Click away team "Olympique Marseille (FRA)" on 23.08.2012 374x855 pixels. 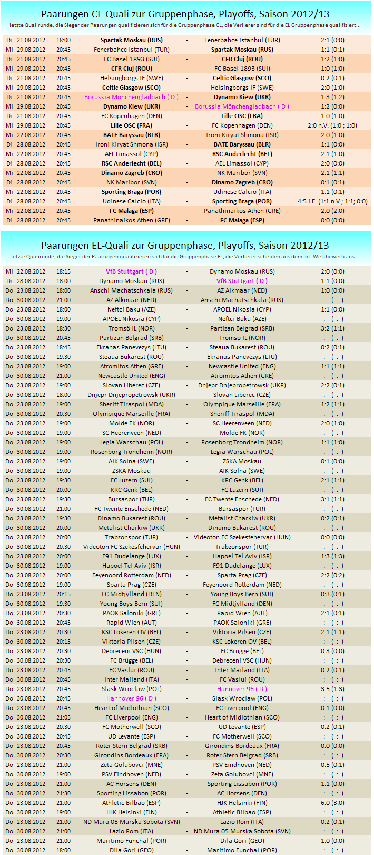242,404
